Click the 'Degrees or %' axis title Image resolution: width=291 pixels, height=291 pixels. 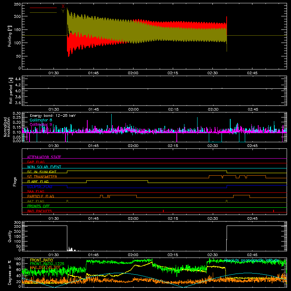coord(10,272)
